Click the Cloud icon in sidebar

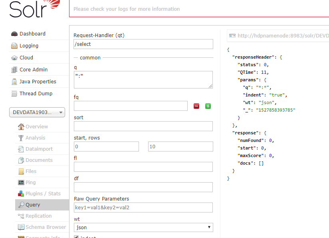point(14,58)
